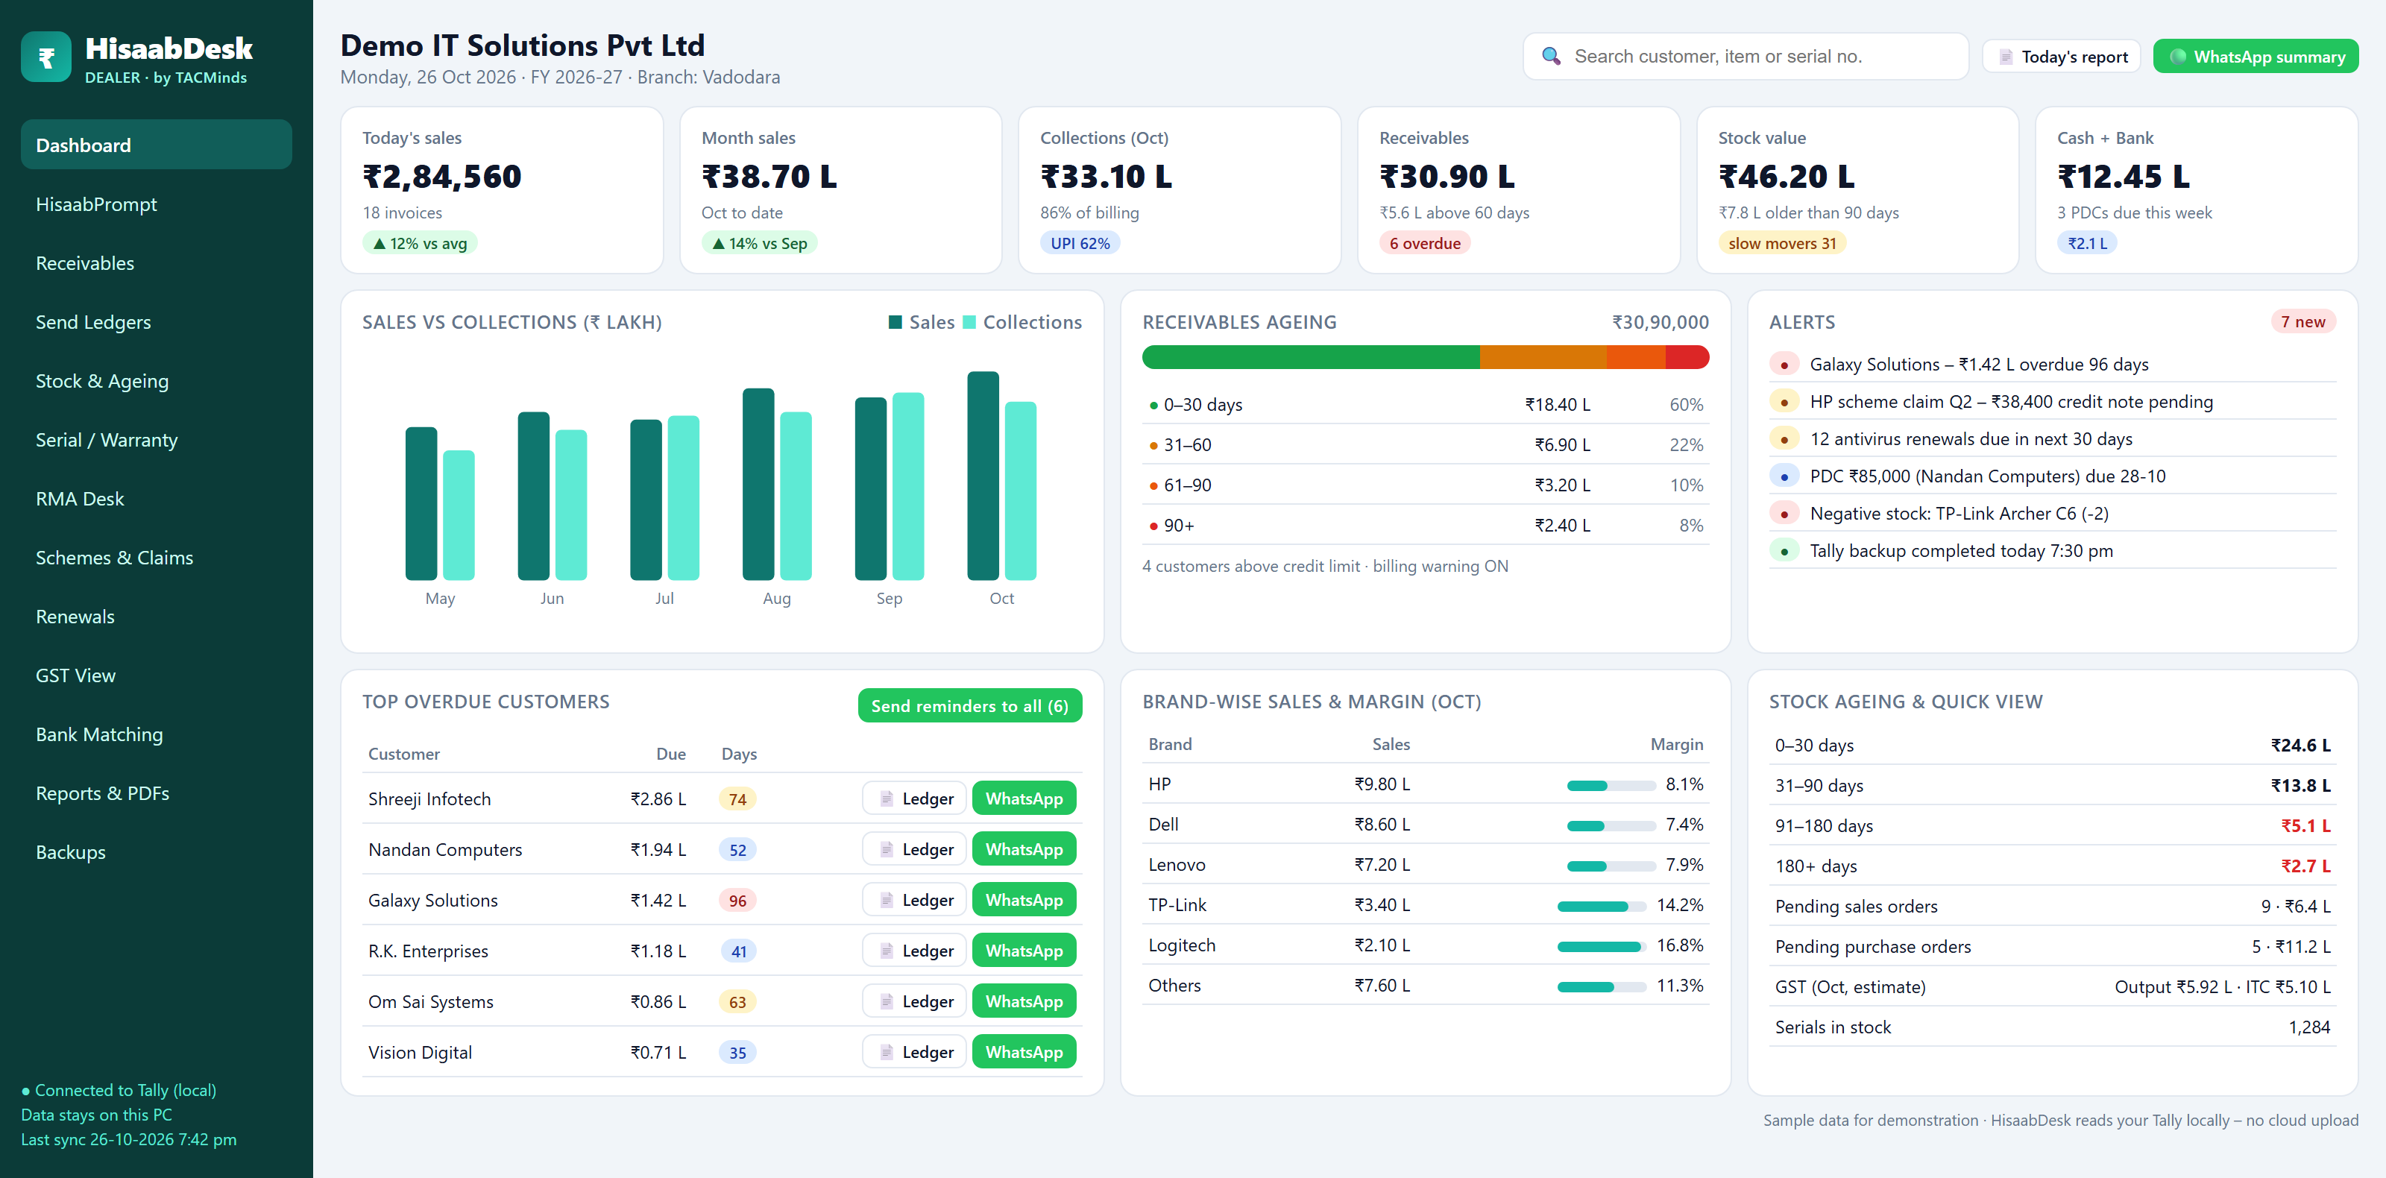Screen dimensions: 2386x1178
Task: Open Ledger for Nandan Computers
Action: point(914,849)
